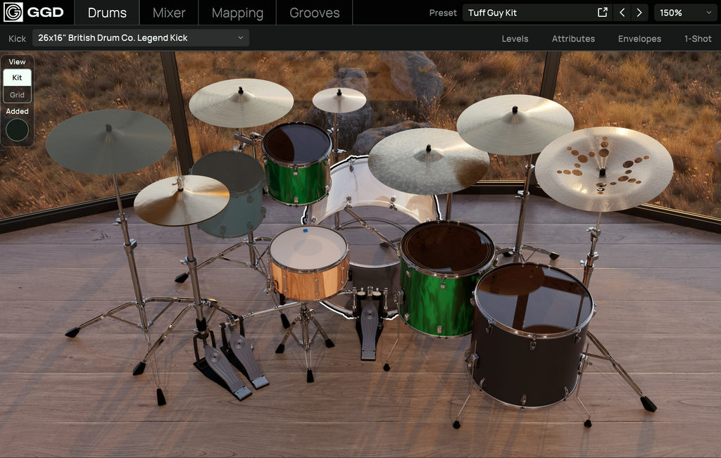The height and width of the screenshot is (458, 721).
Task: Open the 150% zoom scale dropdown
Action: click(685, 13)
